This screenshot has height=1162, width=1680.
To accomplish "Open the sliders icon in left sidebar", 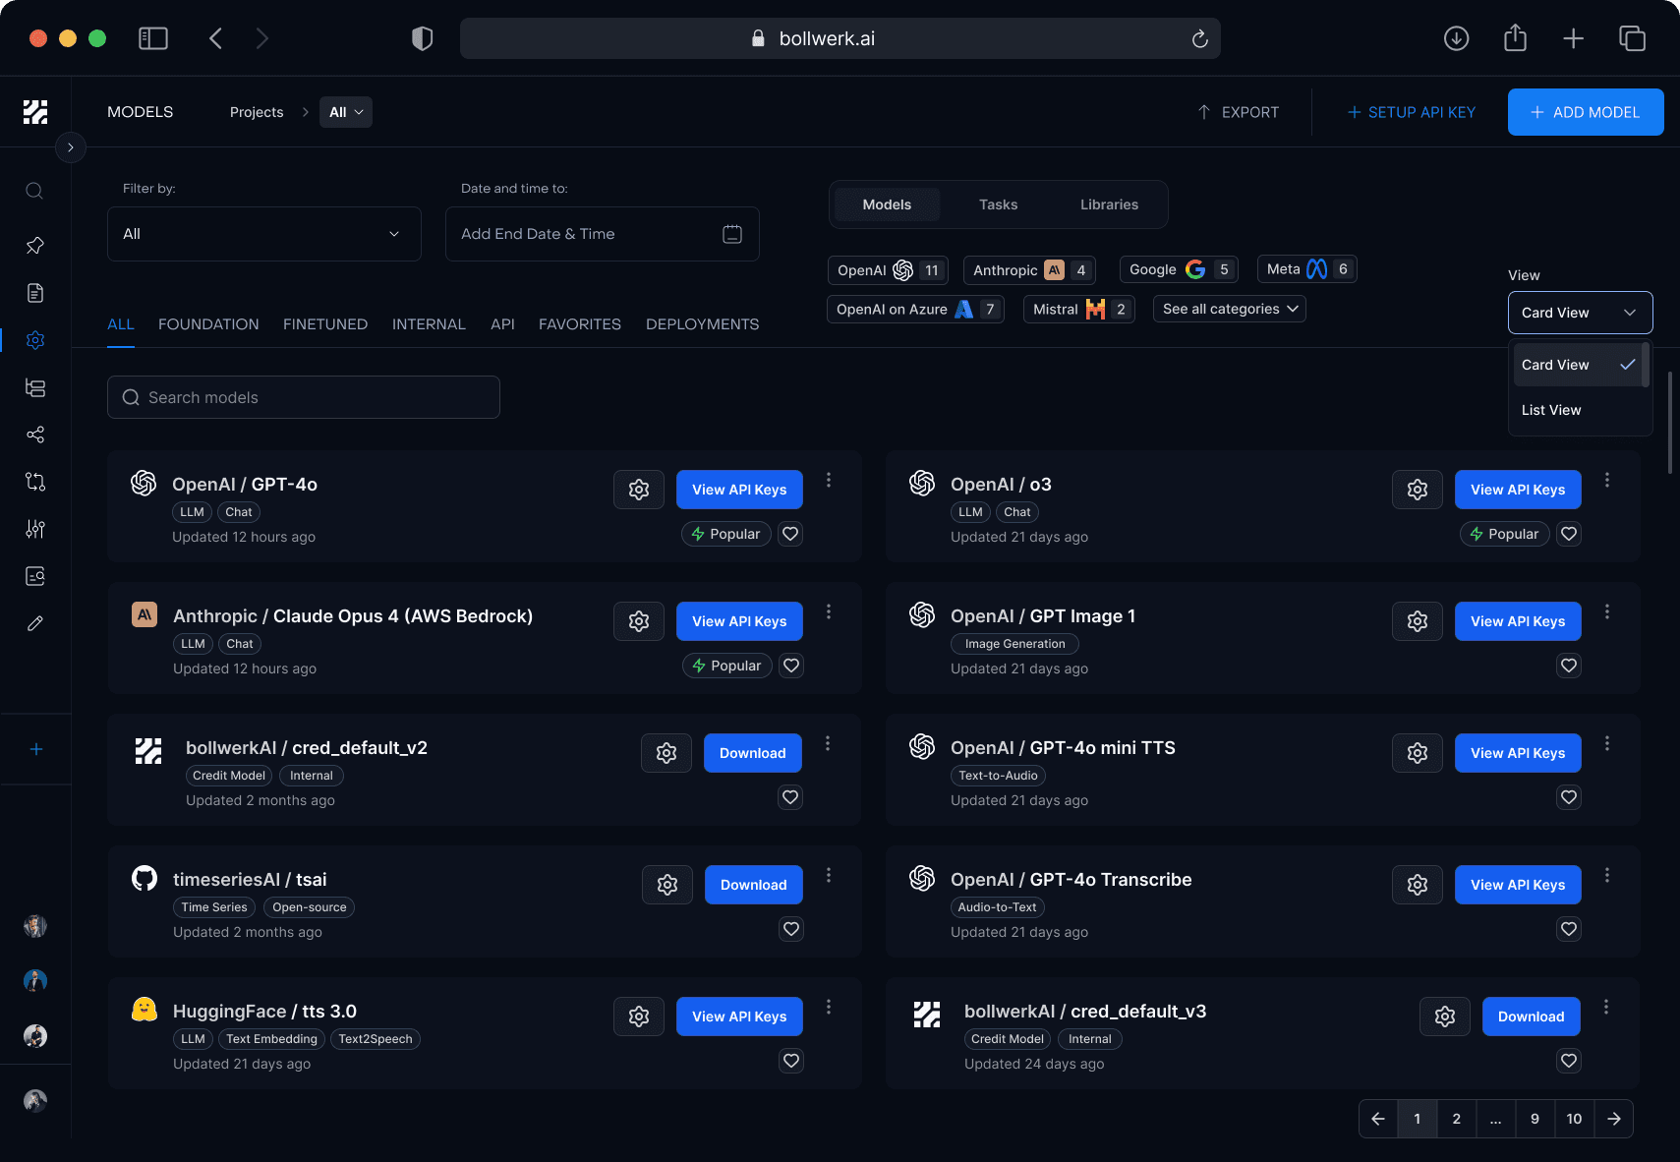I will [35, 529].
